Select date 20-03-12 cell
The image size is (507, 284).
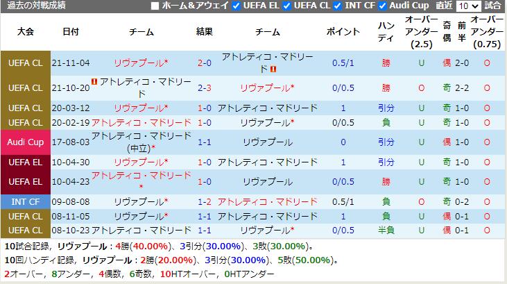coord(71,108)
